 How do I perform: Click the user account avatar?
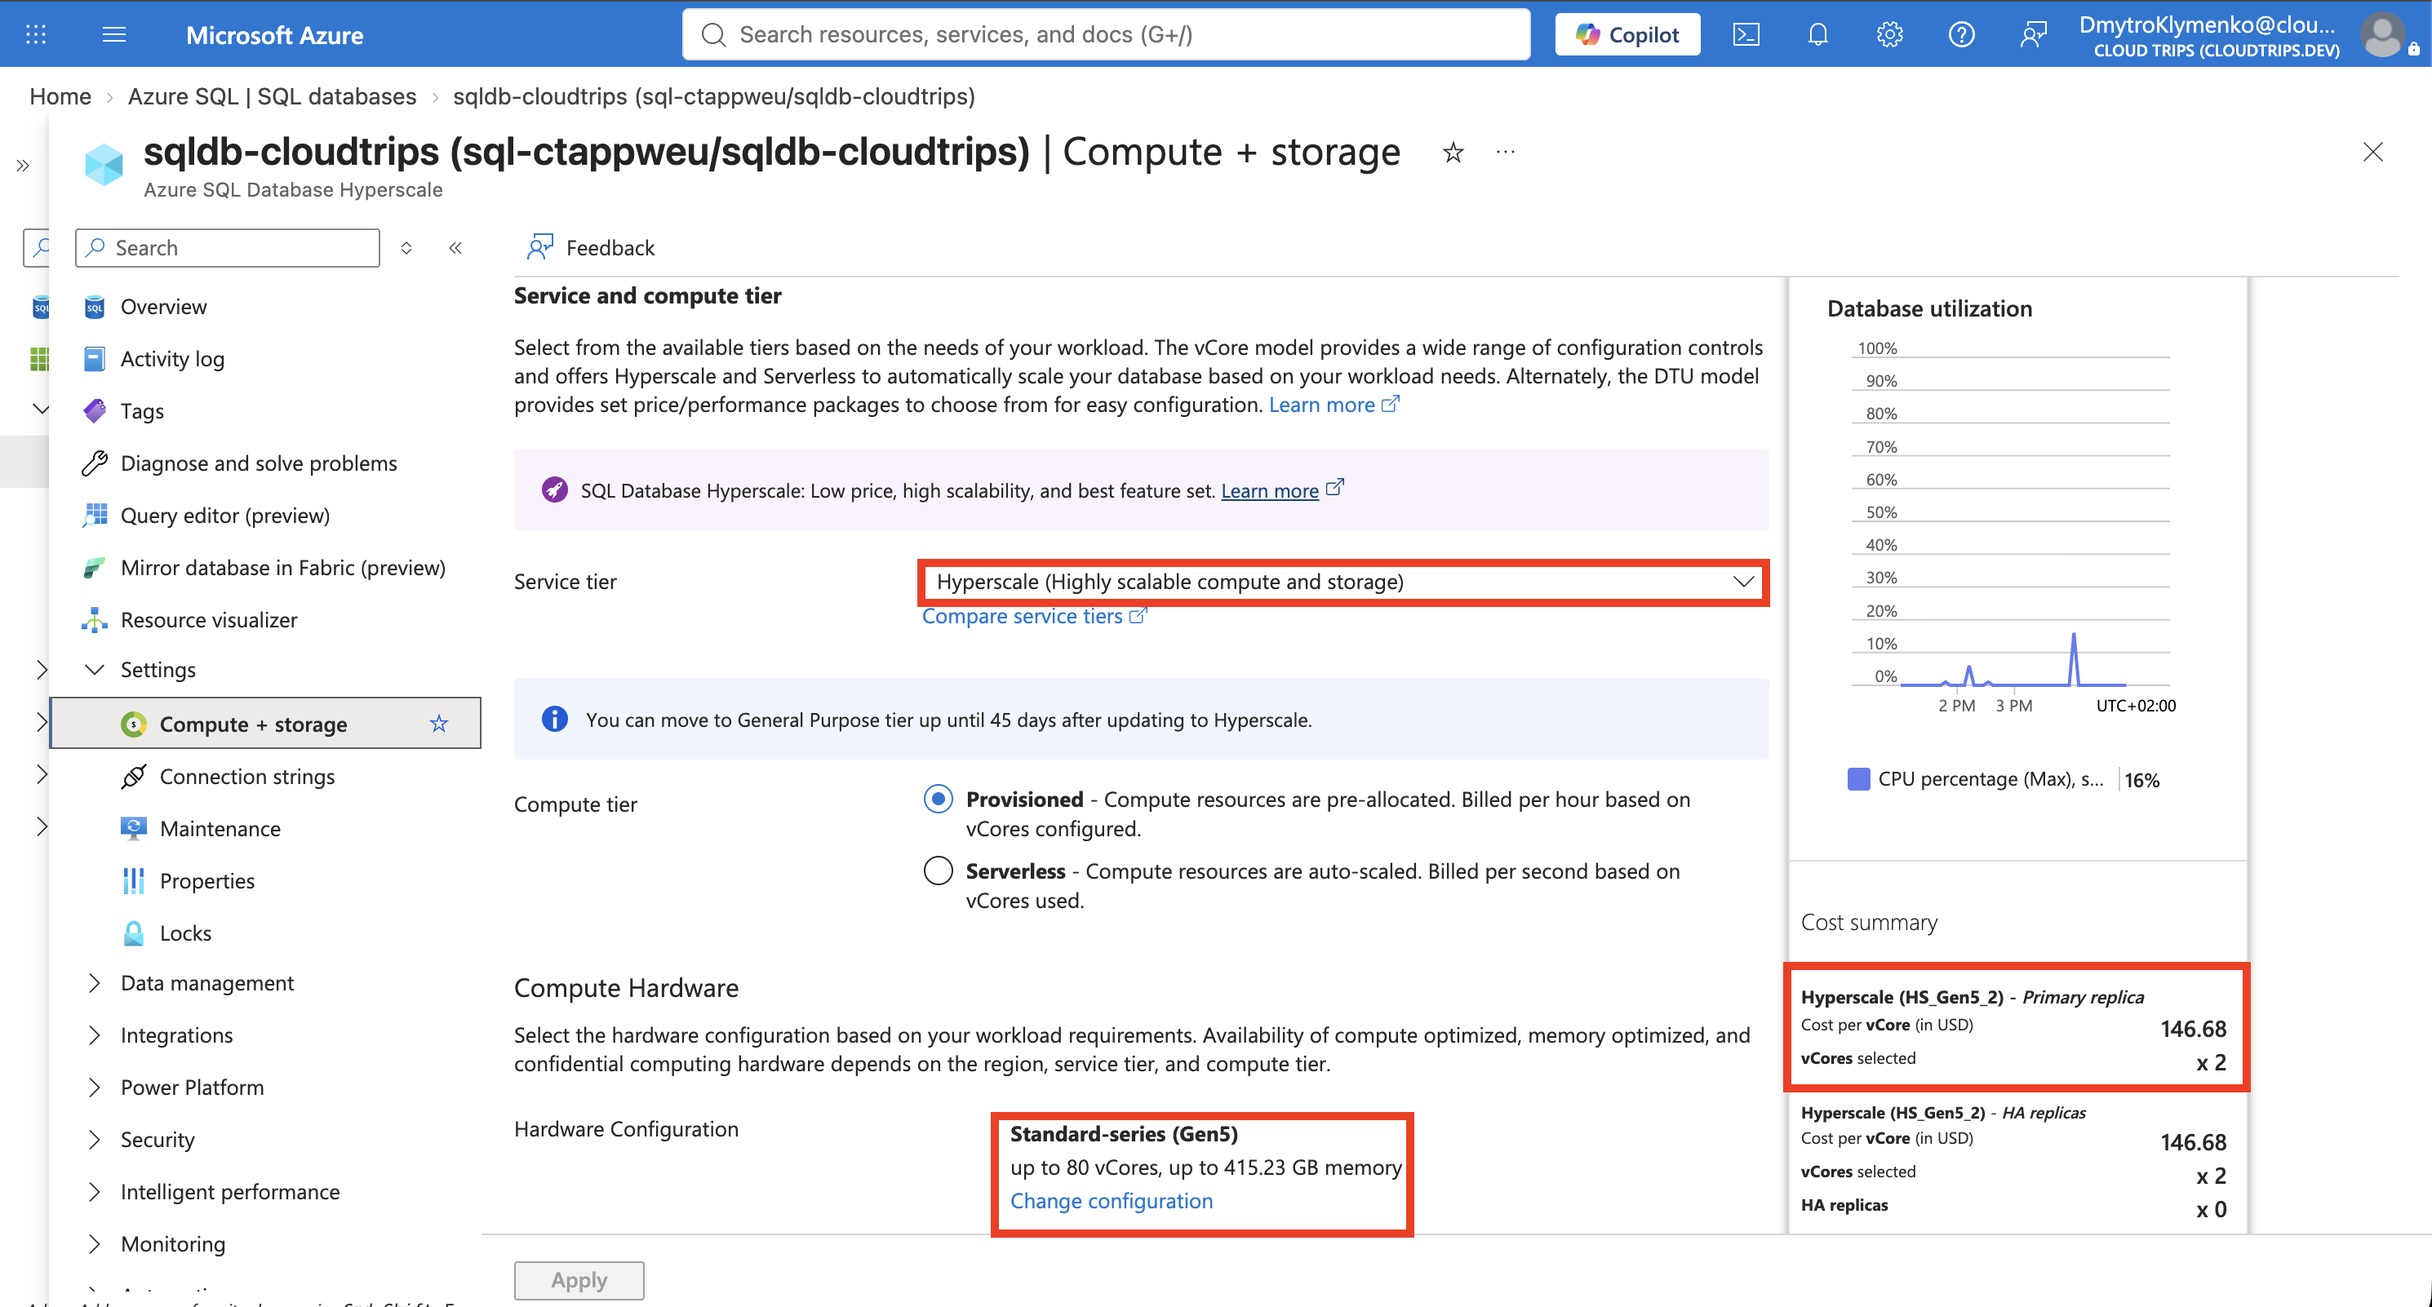point(2382,35)
